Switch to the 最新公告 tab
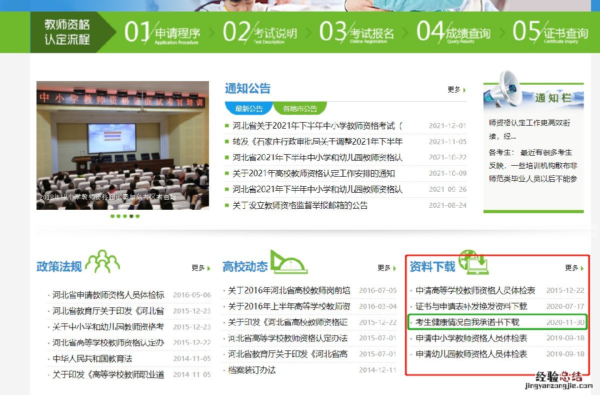600x395 pixels. [249, 109]
